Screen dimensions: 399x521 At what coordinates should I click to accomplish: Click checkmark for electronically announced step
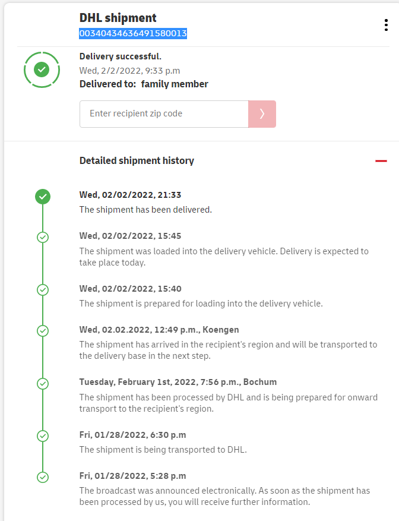tap(43, 477)
